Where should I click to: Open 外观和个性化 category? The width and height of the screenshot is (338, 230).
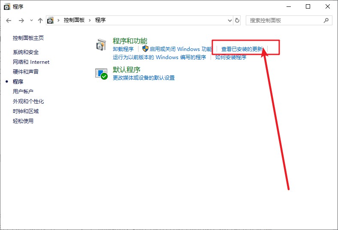(28, 102)
